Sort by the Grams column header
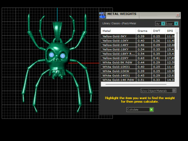188x141 pixels. [x=144, y=31]
